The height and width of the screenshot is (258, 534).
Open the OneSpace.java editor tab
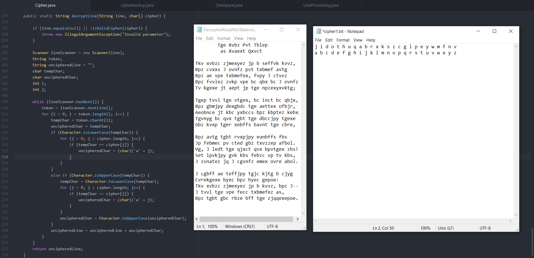pyautogui.click(x=229, y=5)
